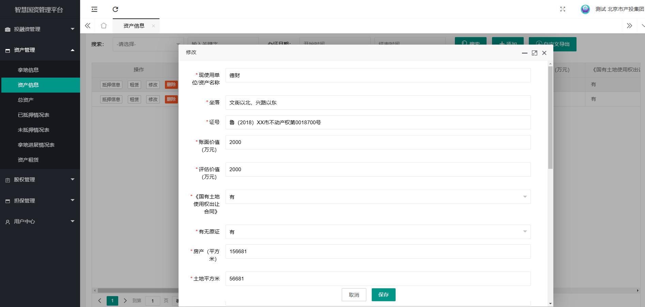
Task: Collapse the 资产管理 sidebar menu
Action: click(x=40, y=50)
